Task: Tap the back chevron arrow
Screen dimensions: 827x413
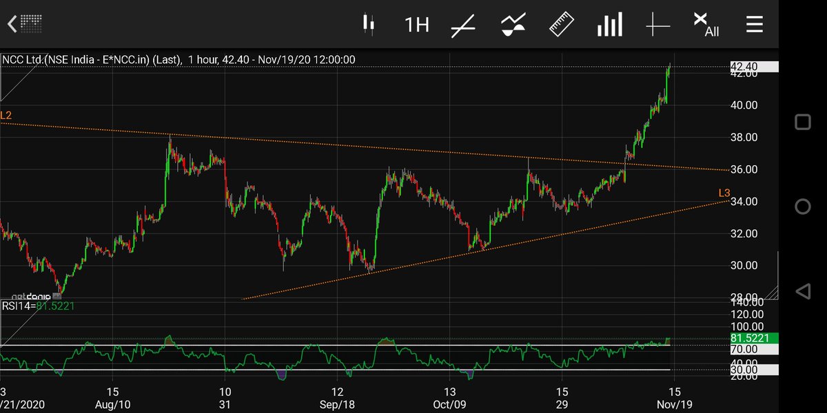Action: click(11, 23)
